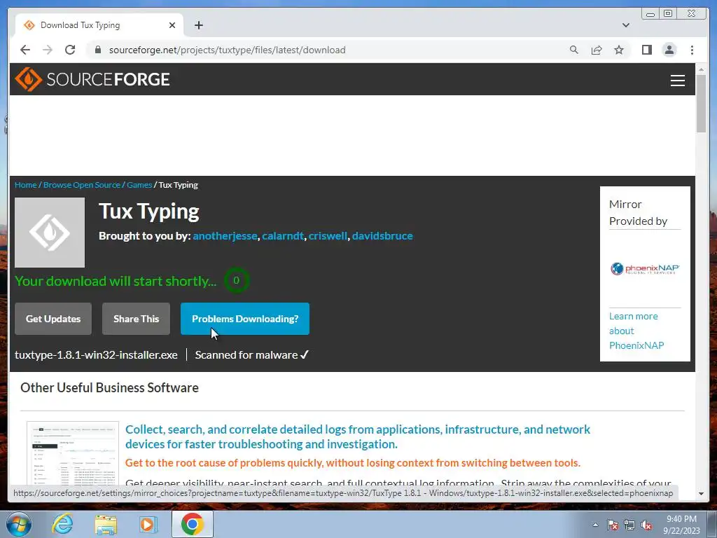Open davidsbruce's profile
This screenshot has width=717, height=538.
tap(382, 235)
